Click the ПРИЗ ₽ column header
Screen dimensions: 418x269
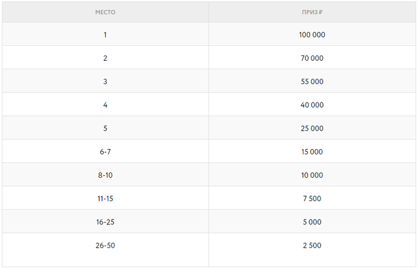coord(312,12)
